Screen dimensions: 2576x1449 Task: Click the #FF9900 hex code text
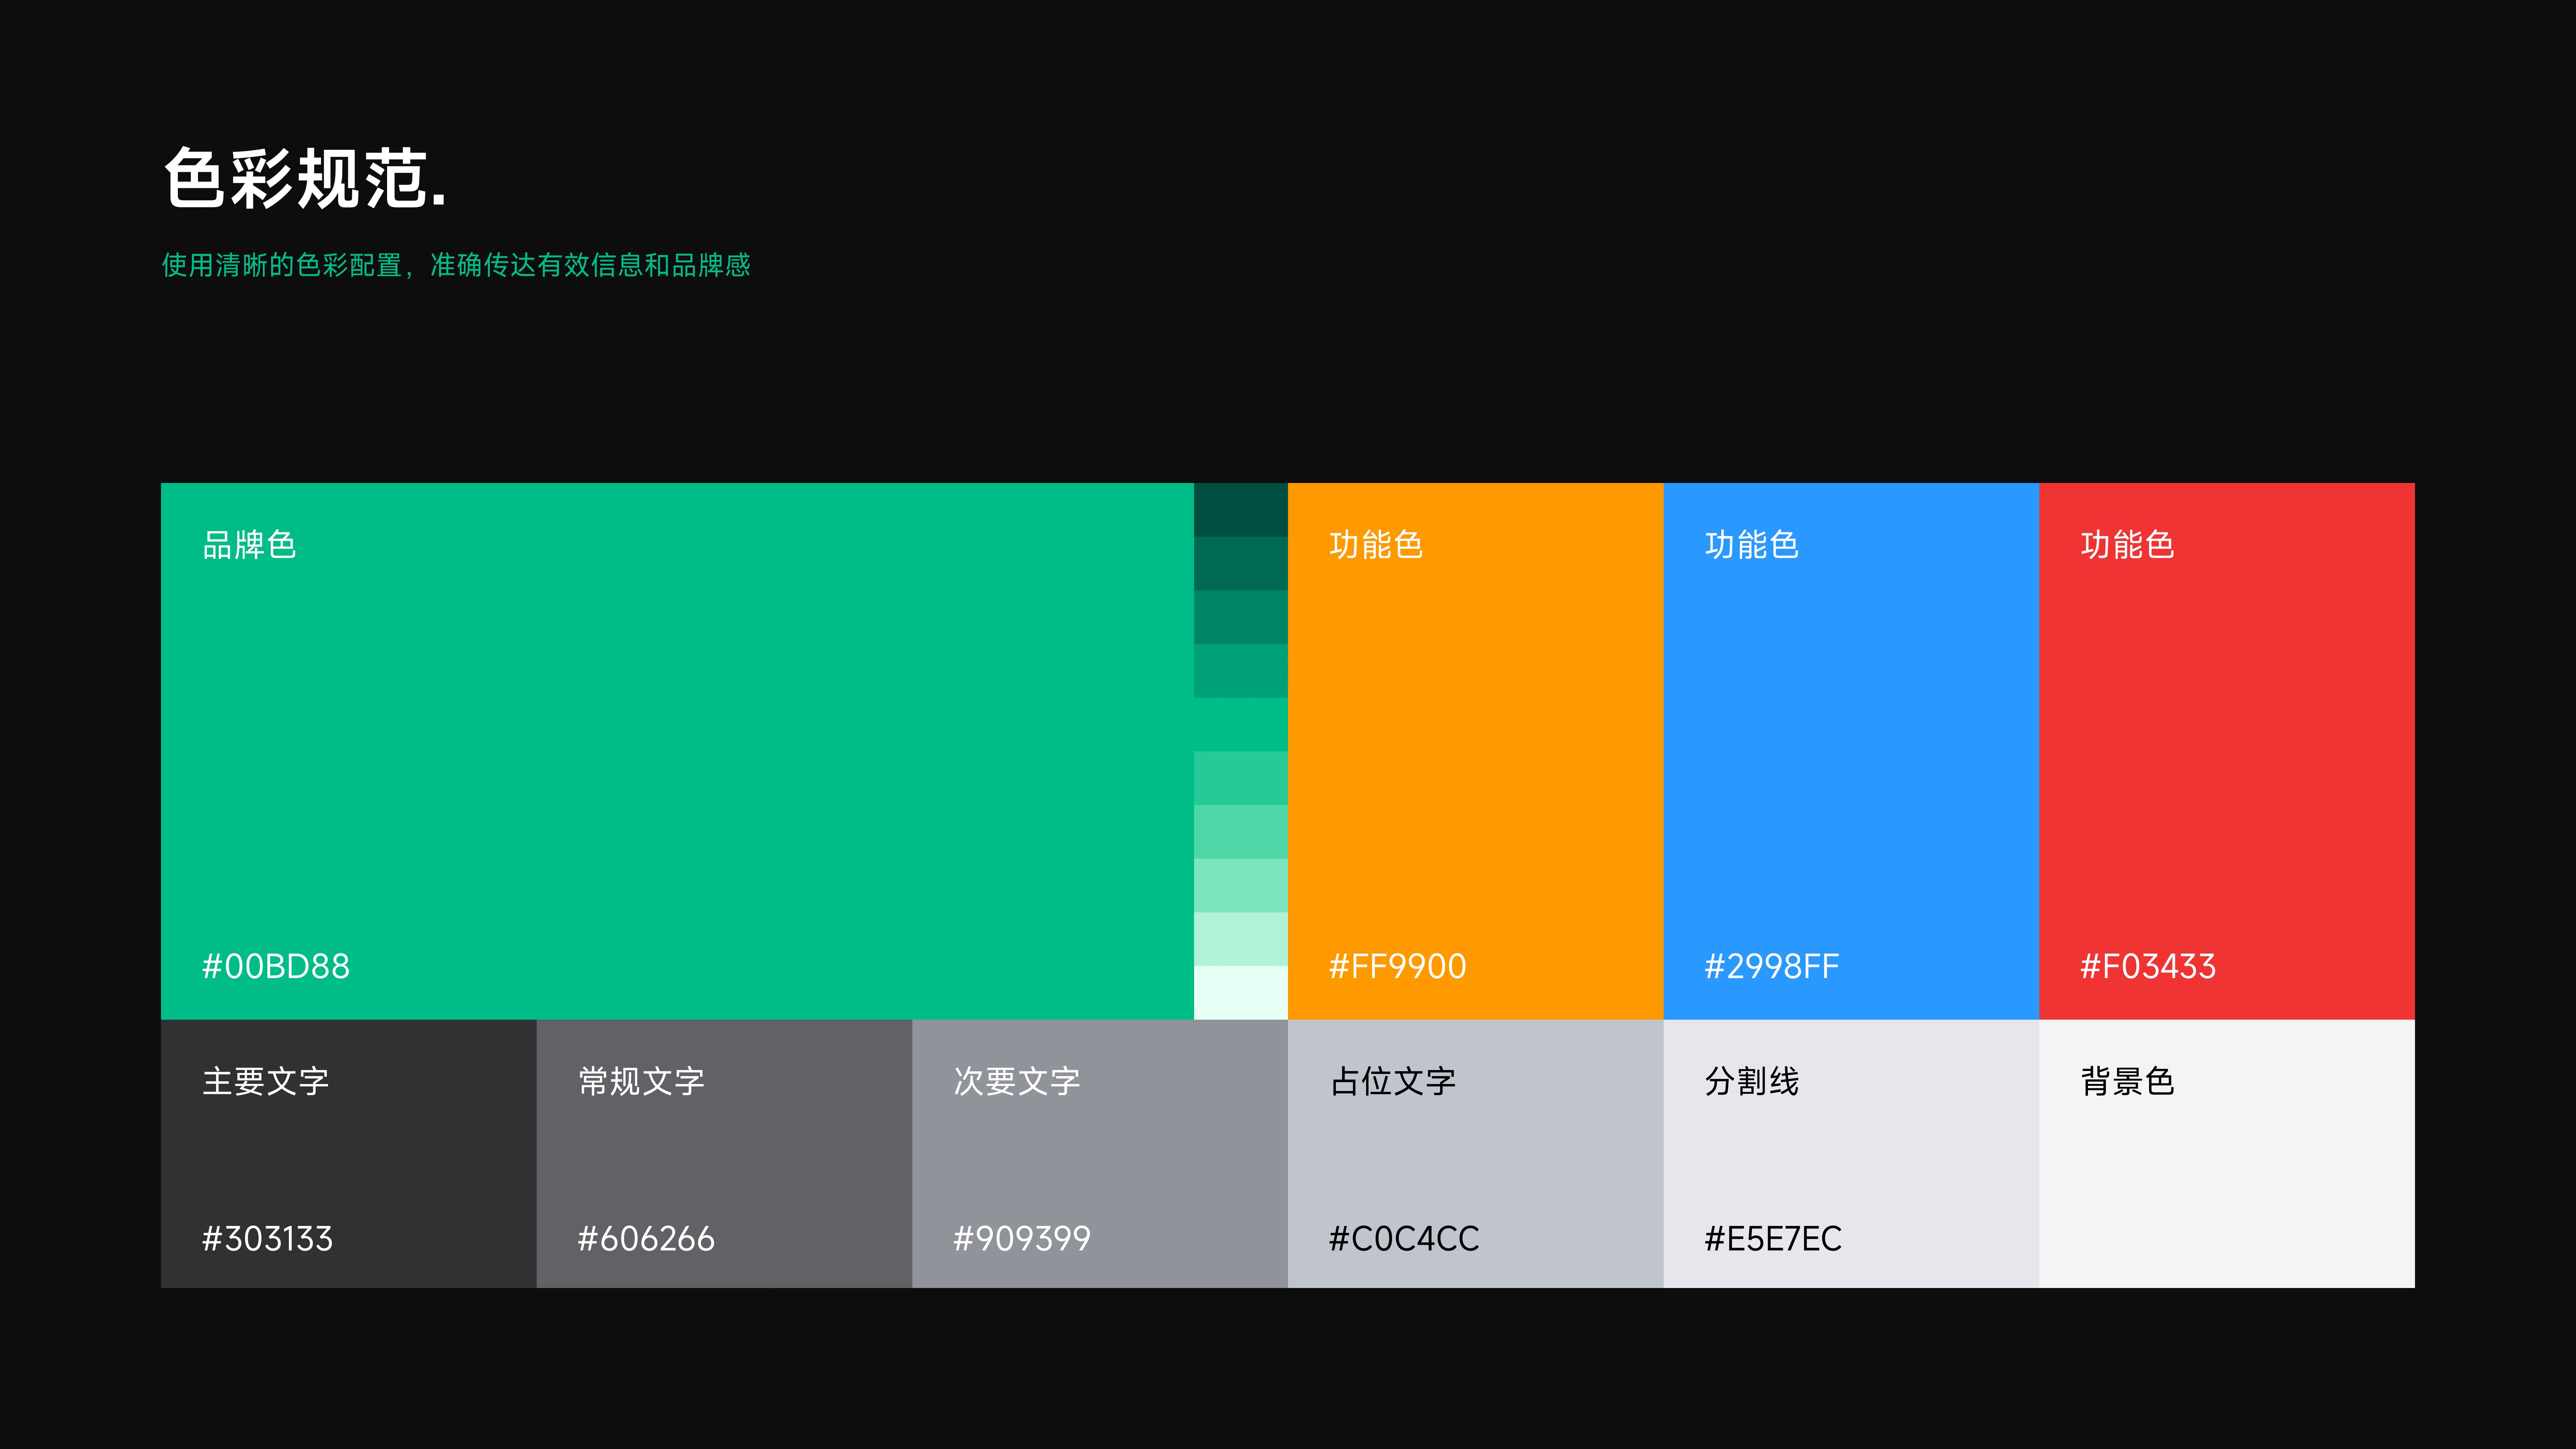1397,966
